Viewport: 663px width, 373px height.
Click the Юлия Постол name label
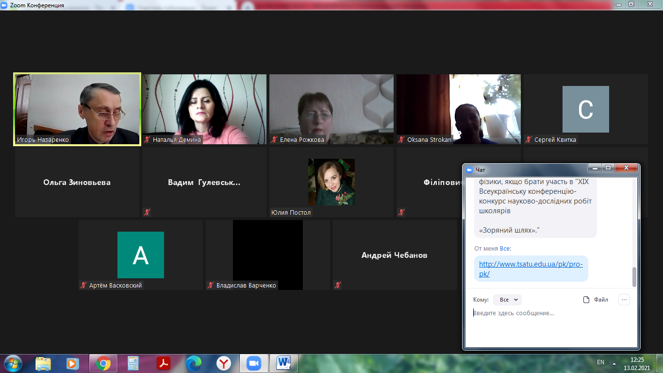[291, 212]
